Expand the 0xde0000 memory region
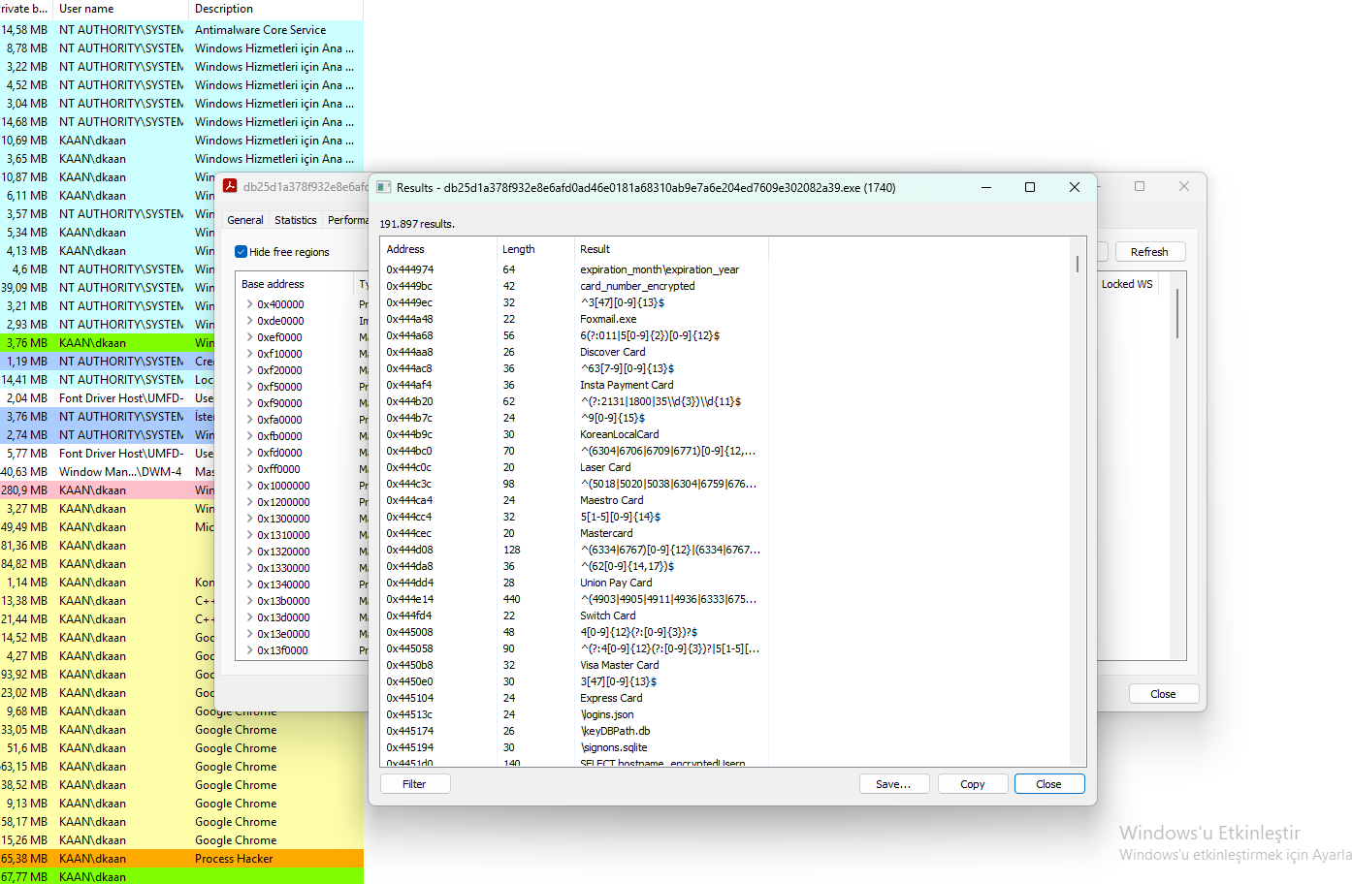The width and height of the screenshot is (1352, 884). (x=249, y=321)
